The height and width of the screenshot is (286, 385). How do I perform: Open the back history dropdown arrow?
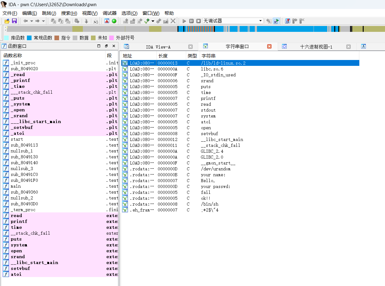click(32, 21)
